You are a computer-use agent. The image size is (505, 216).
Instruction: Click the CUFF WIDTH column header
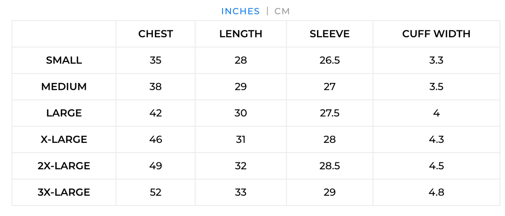click(x=436, y=34)
